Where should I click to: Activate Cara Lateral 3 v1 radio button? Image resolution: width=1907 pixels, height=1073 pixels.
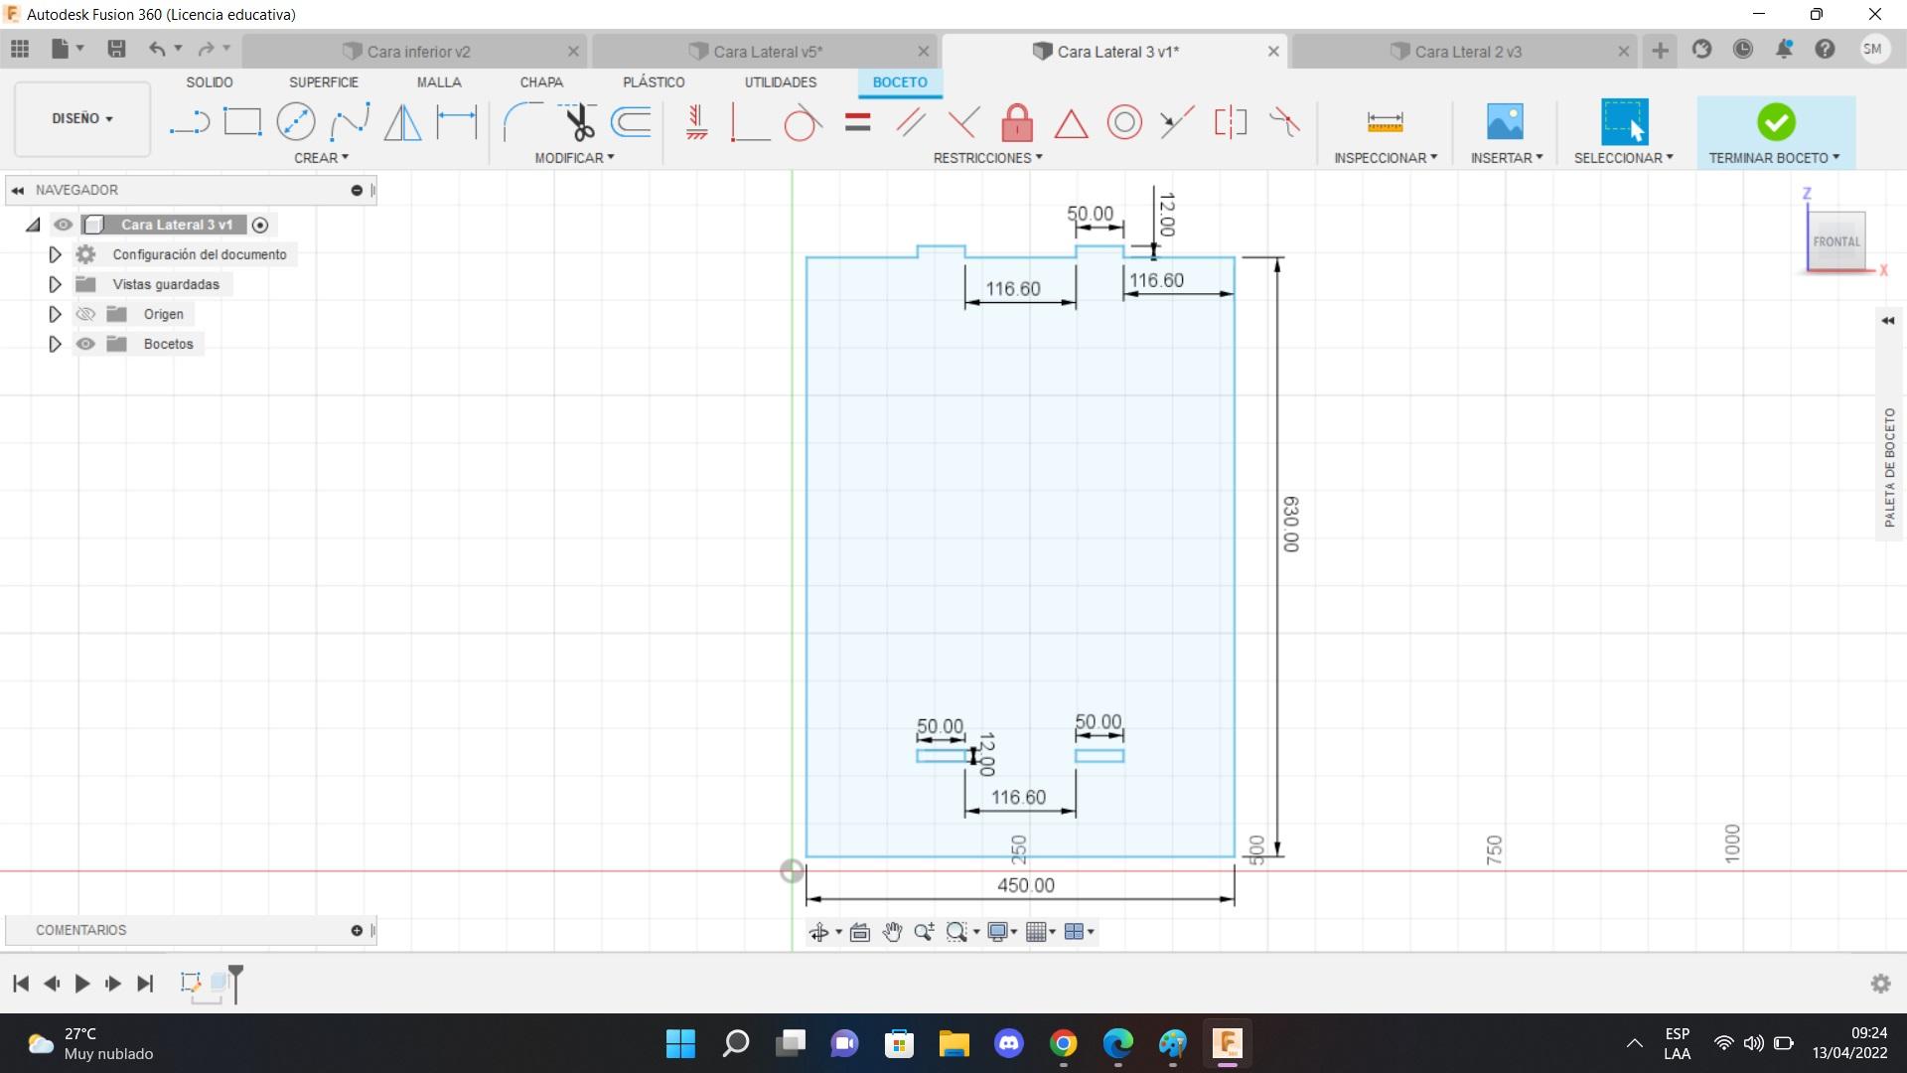click(260, 226)
